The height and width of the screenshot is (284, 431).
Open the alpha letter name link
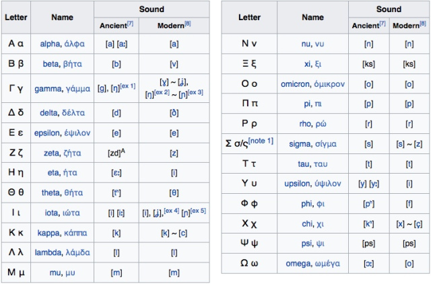50,44
